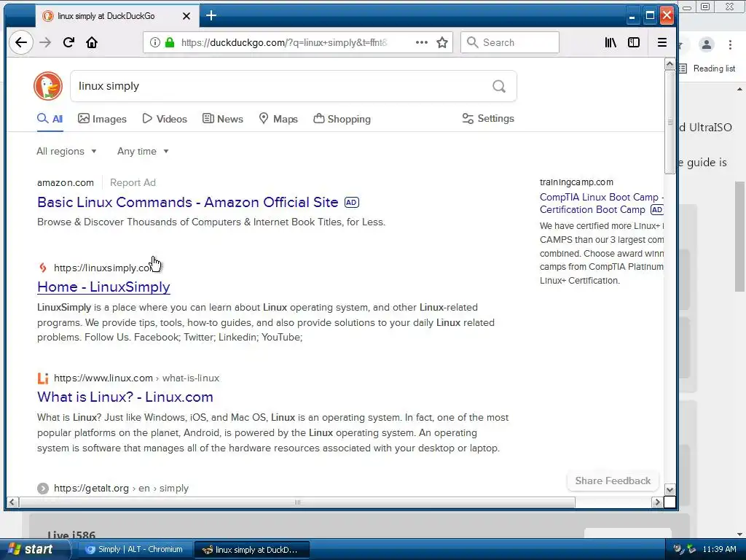This screenshot has width=746, height=560.
Task: Click the Firefox forward arrow
Action: tap(45, 42)
